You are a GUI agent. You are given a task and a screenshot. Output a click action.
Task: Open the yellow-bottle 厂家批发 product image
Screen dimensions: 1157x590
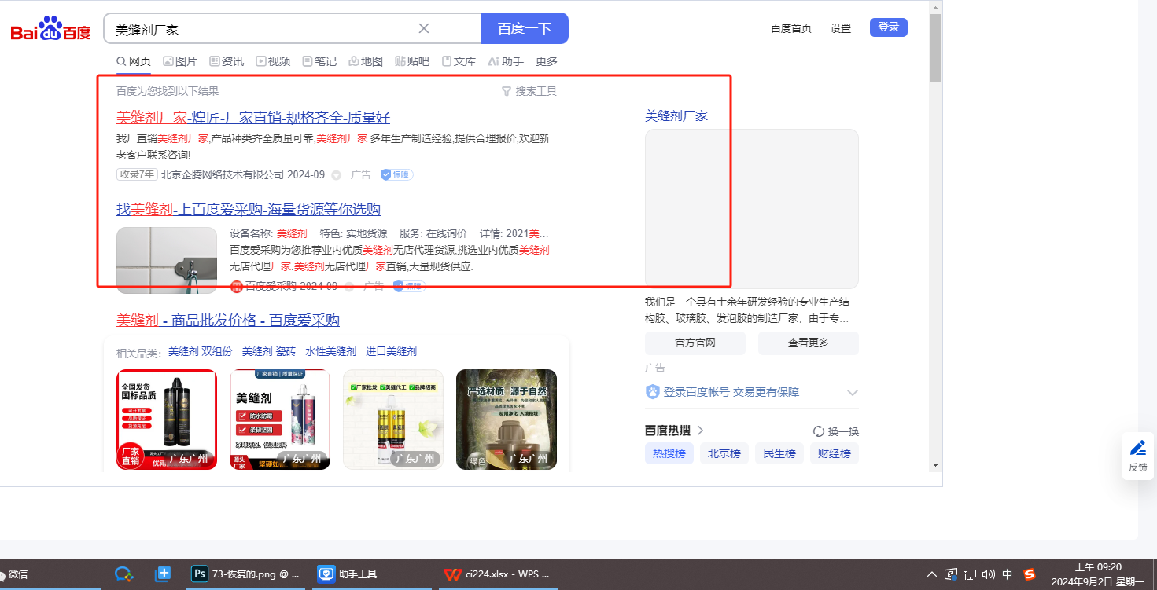(x=393, y=420)
